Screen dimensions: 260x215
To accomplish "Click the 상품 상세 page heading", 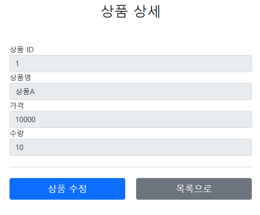I will (x=131, y=11).
